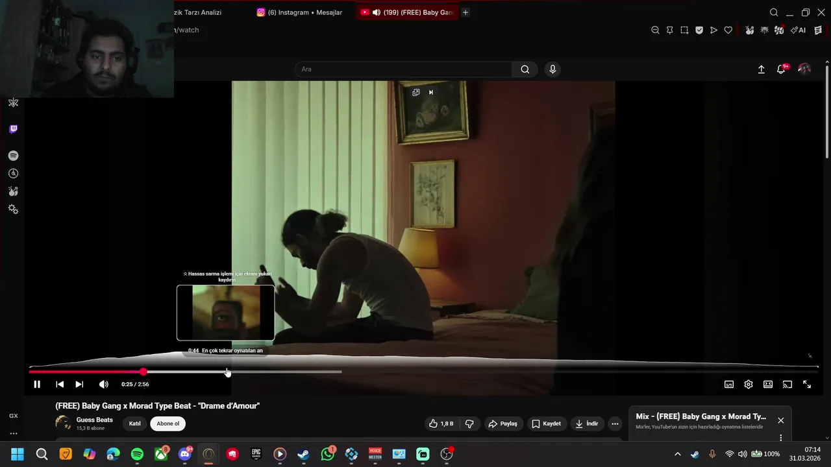Seek to the 0:44 most replayed moment
Viewport: 831px width, 467px height.
tap(226, 372)
